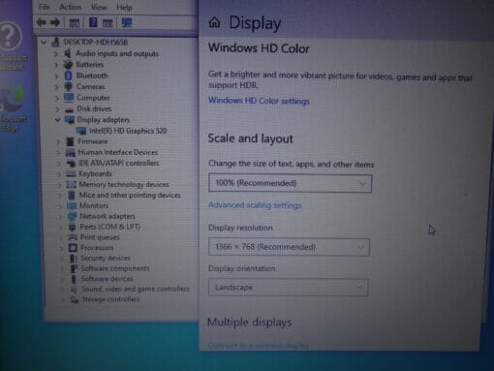Select the Memory technology devices icon
The height and width of the screenshot is (371, 494).
coord(71,184)
